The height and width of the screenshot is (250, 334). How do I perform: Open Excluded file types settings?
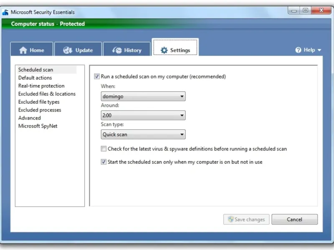[39, 102]
